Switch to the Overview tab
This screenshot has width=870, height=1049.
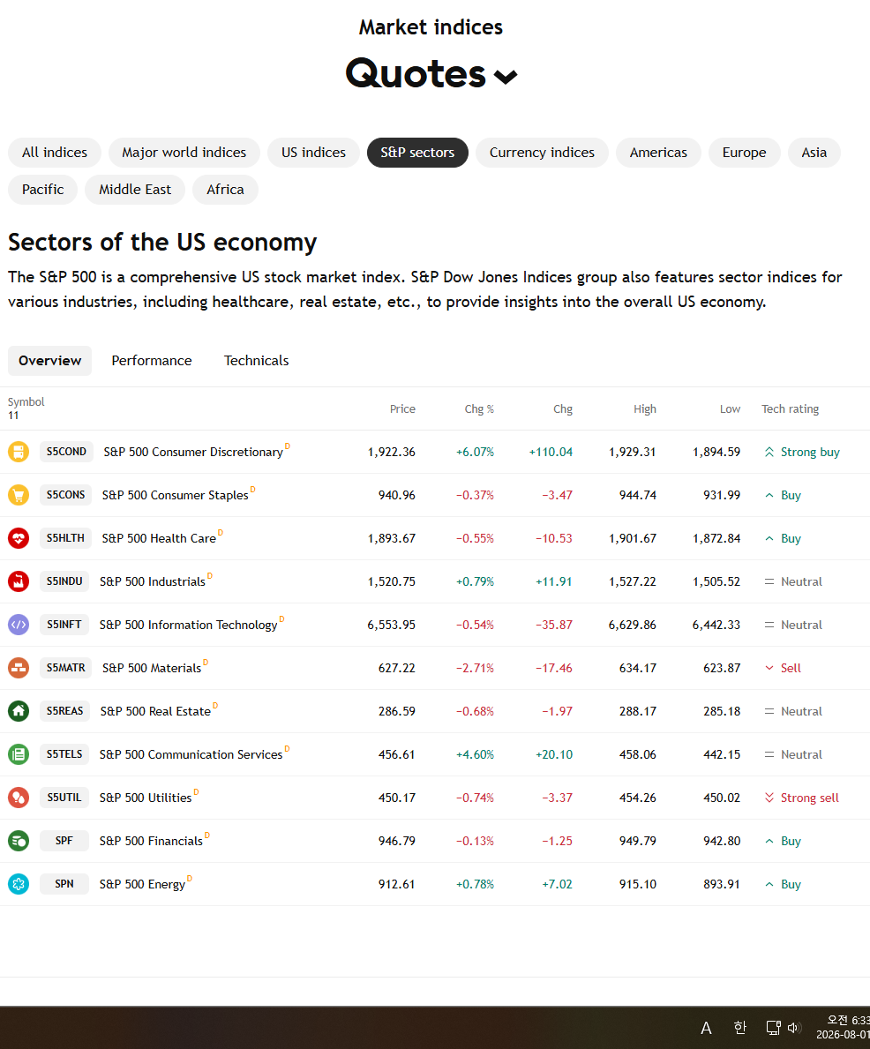click(50, 361)
